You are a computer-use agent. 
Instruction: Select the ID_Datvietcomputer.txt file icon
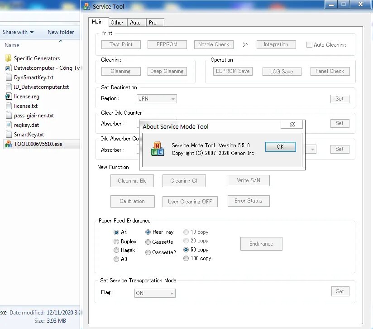pyautogui.click(x=8, y=87)
